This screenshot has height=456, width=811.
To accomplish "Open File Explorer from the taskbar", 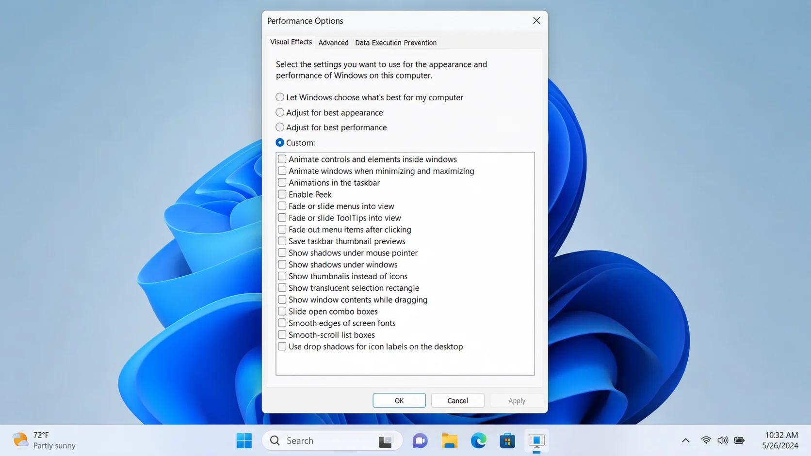I will coord(449,440).
